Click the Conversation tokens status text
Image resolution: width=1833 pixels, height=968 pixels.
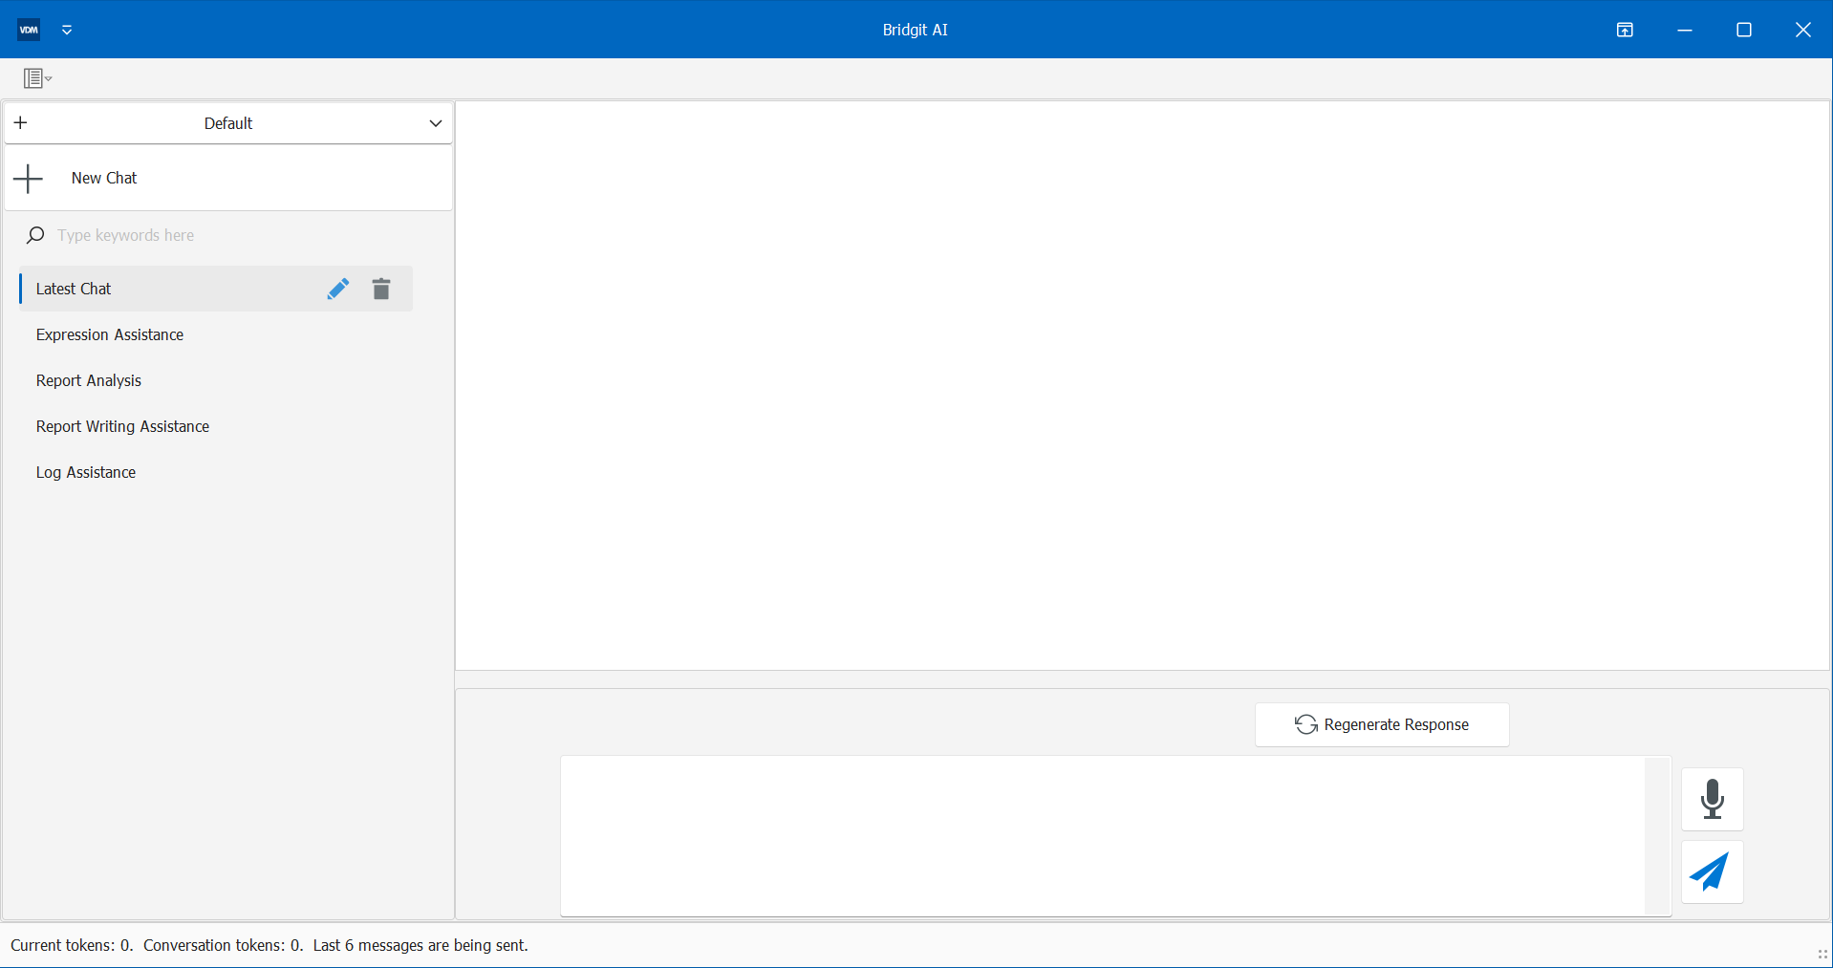(224, 945)
